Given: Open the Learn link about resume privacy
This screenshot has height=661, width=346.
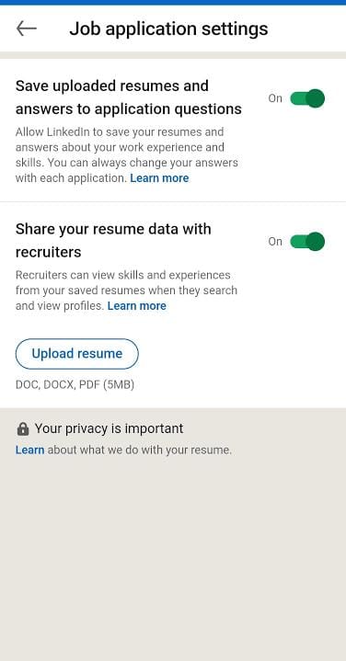Looking at the screenshot, I should (x=29, y=450).
